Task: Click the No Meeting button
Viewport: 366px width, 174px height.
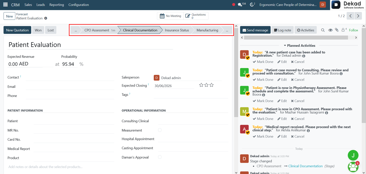Action: point(170,16)
